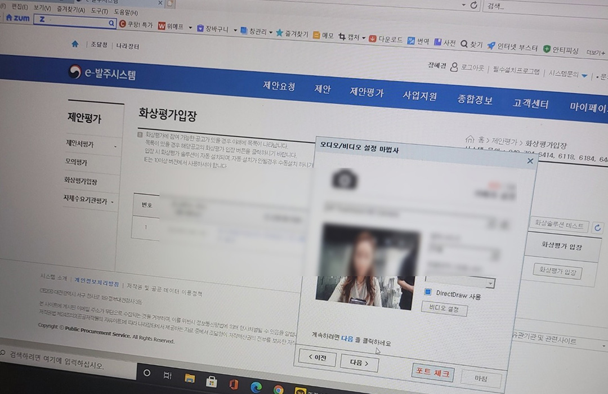Open the 화상평가입장 sidebar item
Screen dimensions: 608x394
pos(81,181)
